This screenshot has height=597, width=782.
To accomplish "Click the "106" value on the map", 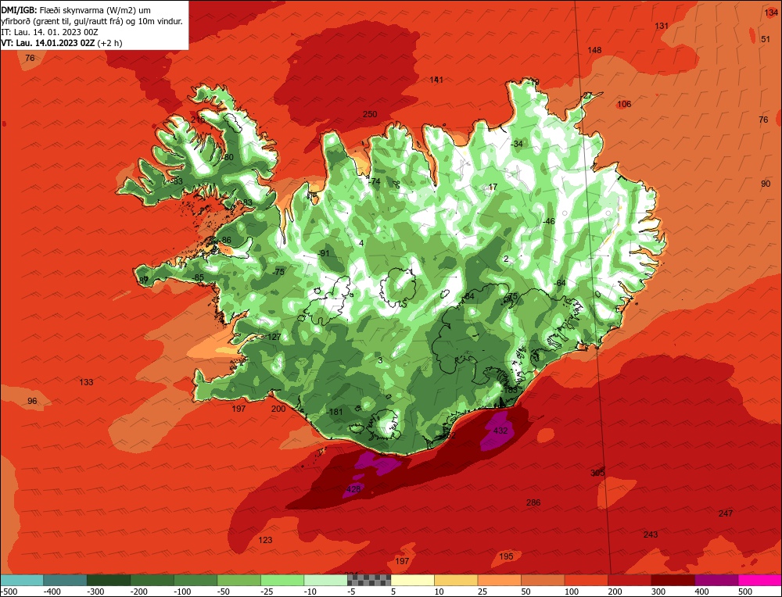I will click(624, 104).
